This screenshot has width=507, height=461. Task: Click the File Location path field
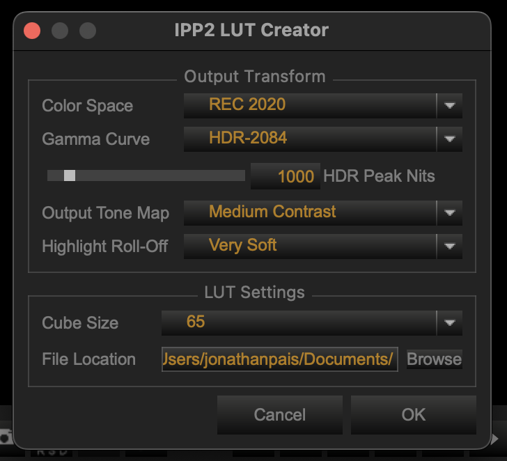click(280, 359)
